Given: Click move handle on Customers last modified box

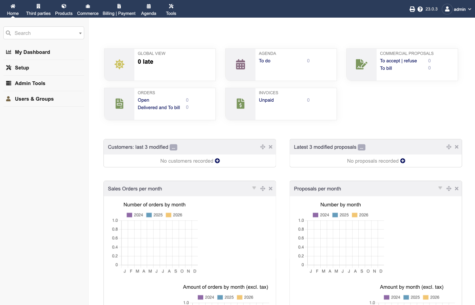Looking at the screenshot, I should (263, 147).
